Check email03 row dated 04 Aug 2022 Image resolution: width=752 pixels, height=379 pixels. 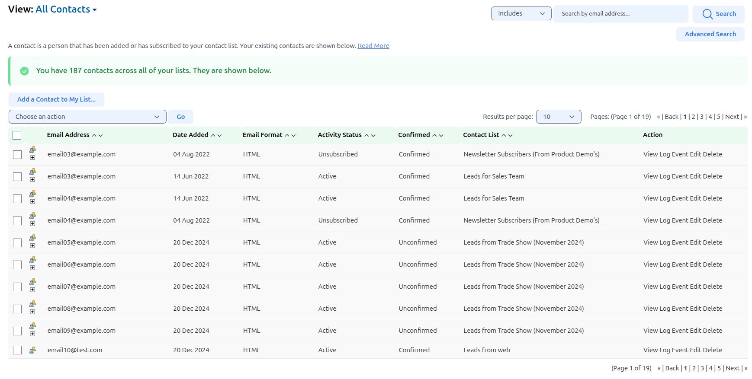point(17,155)
